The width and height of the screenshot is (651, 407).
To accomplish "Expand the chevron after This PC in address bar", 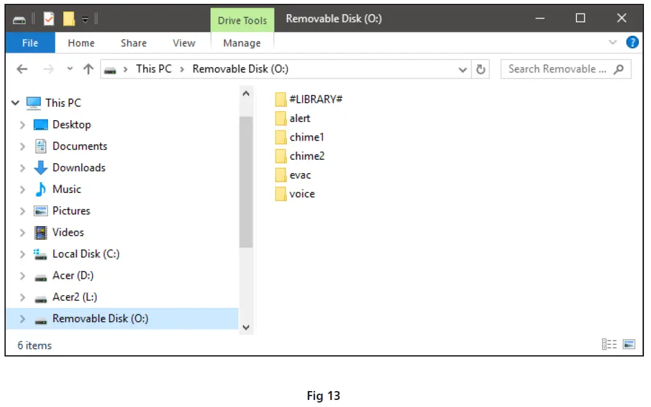I will (182, 70).
